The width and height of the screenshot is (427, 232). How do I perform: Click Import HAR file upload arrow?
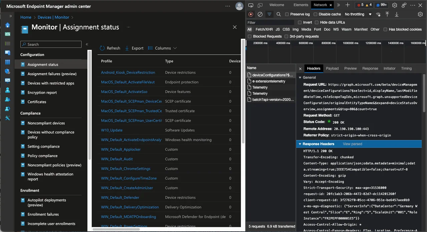[387, 14]
